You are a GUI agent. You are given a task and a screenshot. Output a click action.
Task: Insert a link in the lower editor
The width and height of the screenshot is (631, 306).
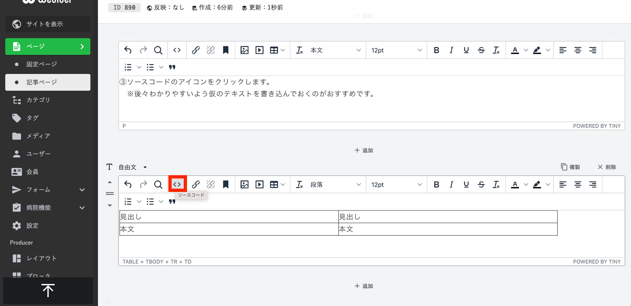click(196, 185)
